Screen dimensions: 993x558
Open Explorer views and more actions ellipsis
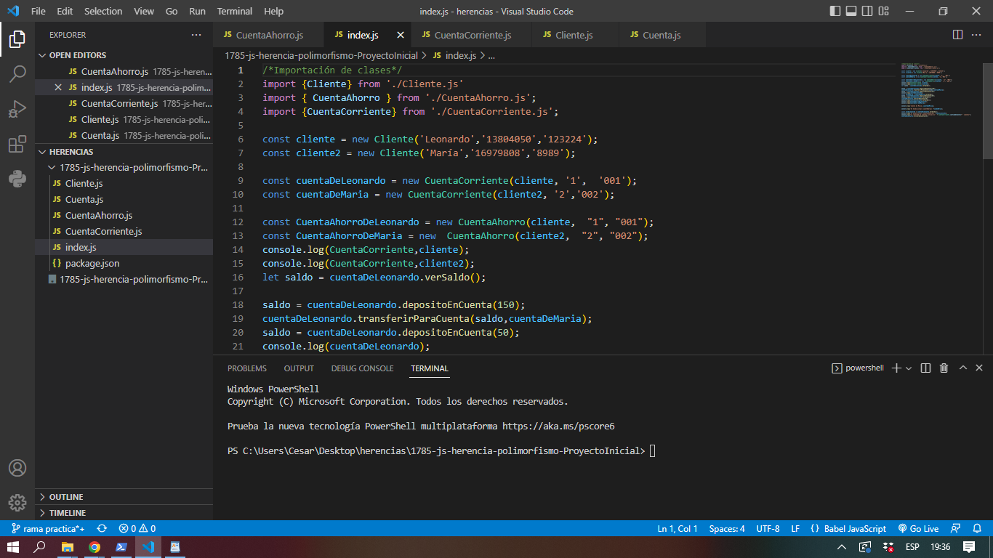(x=196, y=35)
